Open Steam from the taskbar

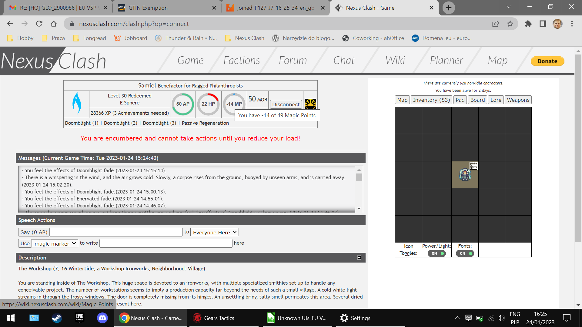pyautogui.click(x=57, y=318)
